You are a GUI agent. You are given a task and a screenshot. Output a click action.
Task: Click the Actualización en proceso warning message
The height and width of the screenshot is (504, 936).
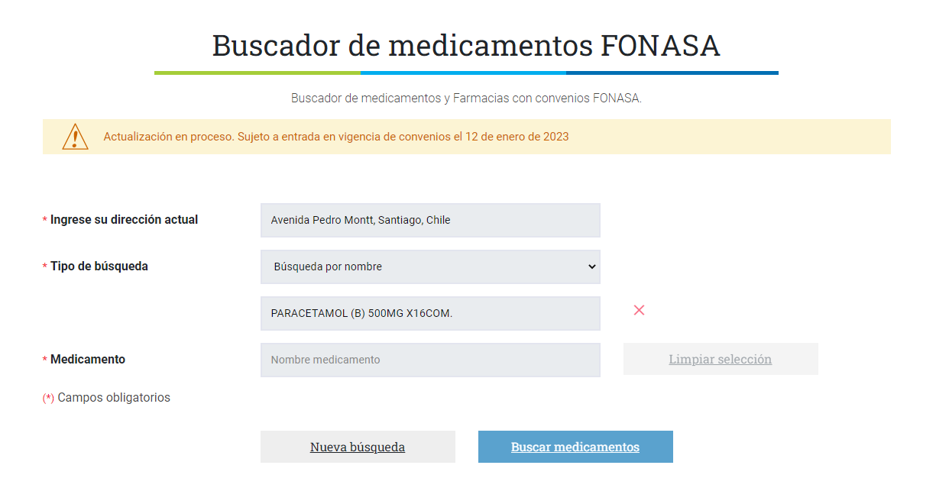point(336,137)
